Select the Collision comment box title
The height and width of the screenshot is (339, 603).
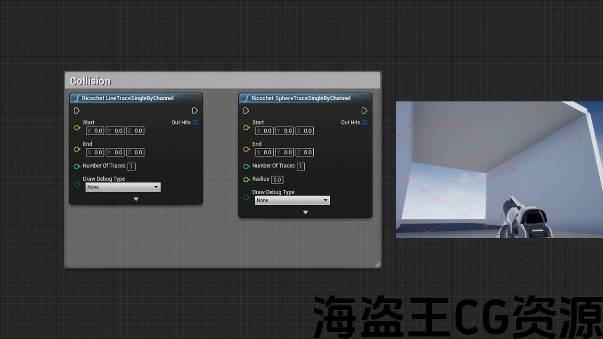point(90,81)
